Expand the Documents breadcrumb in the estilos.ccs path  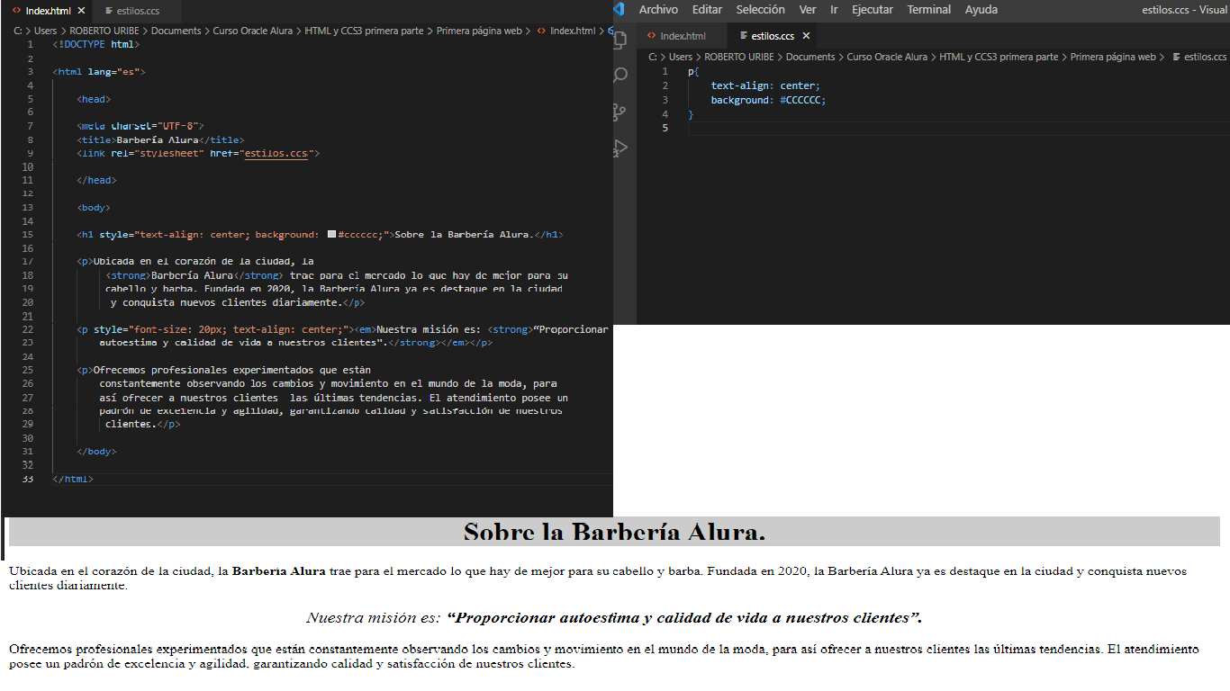click(x=810, y=57)
